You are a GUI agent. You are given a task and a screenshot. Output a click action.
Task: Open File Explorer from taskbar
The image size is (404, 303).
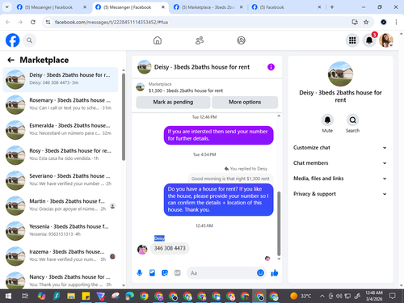click(x=71, y=297)
